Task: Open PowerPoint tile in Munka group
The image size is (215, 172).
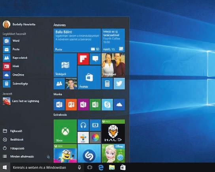Action: (71, 105)
